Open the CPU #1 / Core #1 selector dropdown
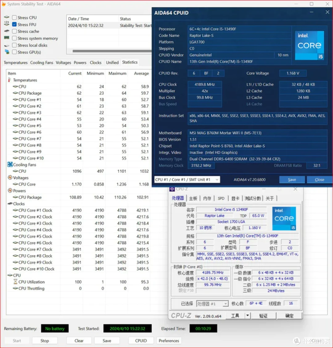 [x=187, y=180]
